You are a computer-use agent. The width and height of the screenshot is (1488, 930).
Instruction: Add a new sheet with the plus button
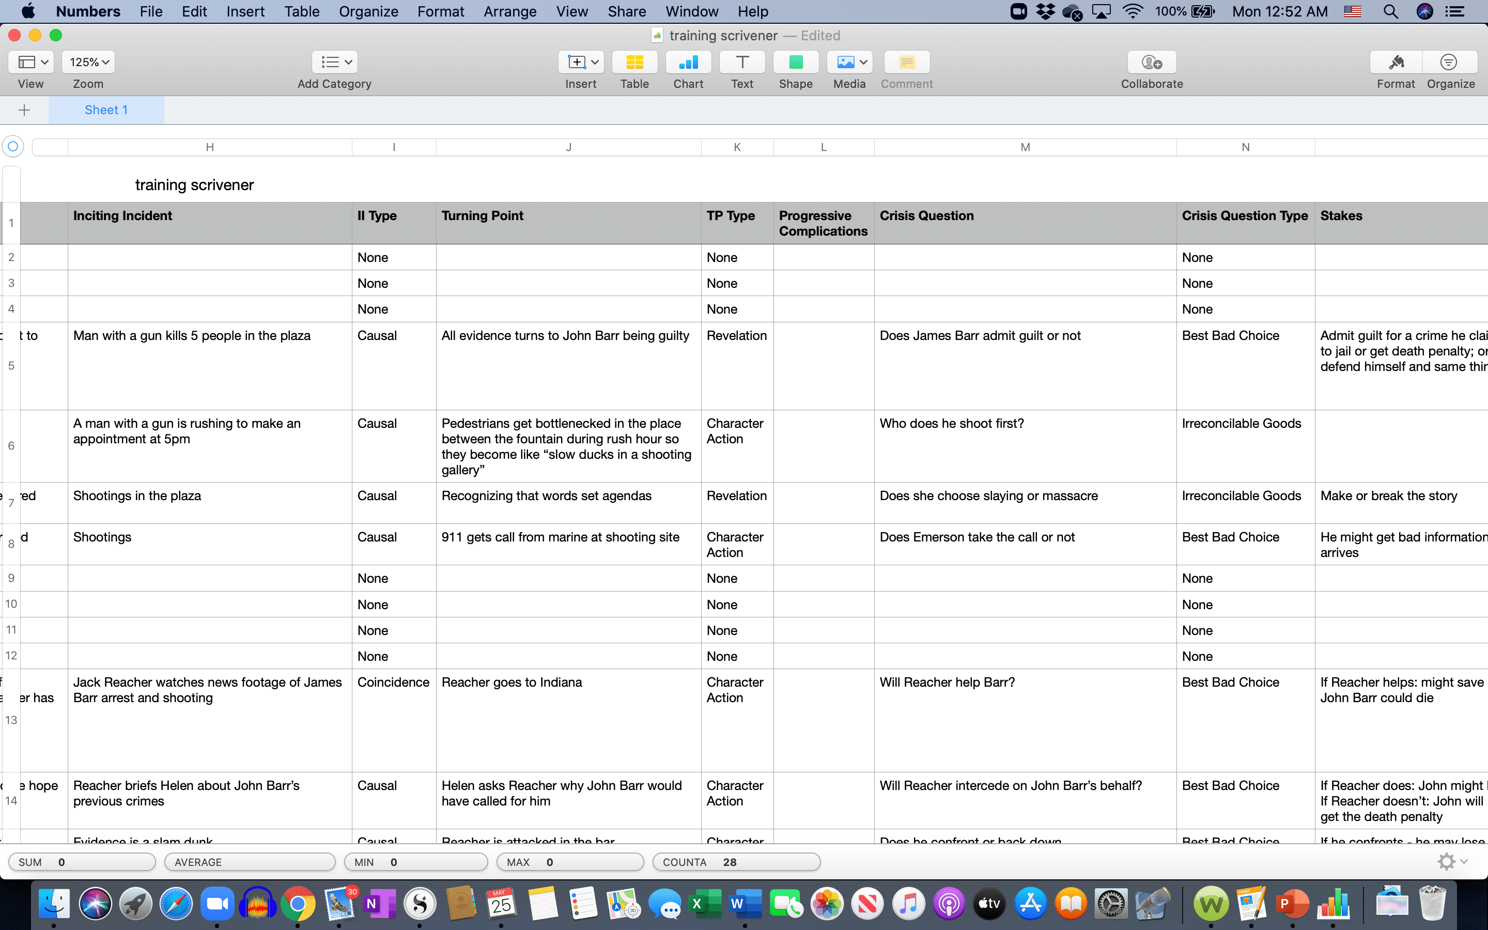point(25,110)
